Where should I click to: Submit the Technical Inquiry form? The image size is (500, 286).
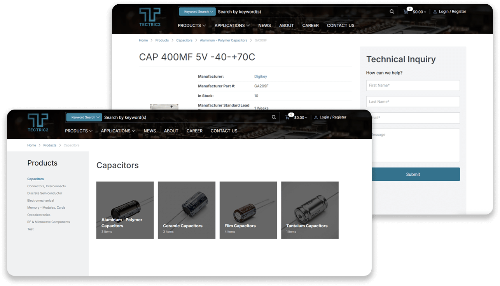[x=413, y=174]
